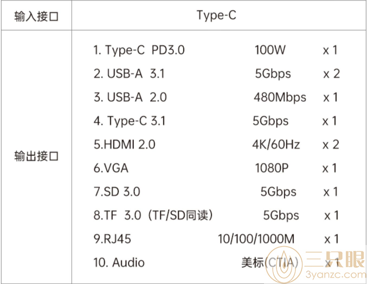Click the Audio entry
This screenshot has width=367, height=284.
click(x=119, y=262)
